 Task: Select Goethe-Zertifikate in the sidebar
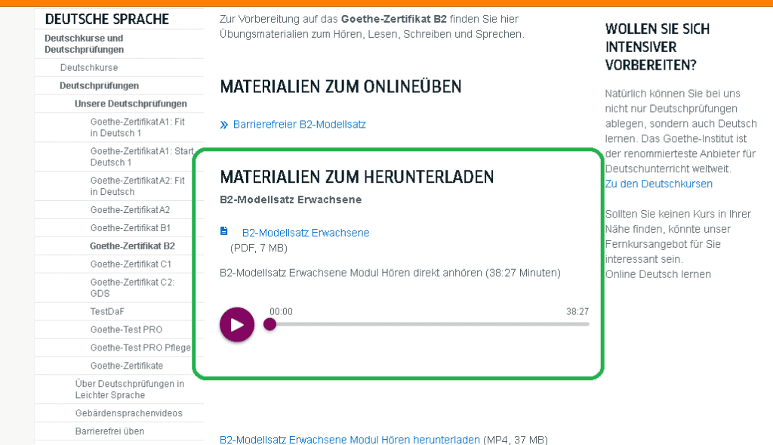pyautogui.click(x=127, y=366)
